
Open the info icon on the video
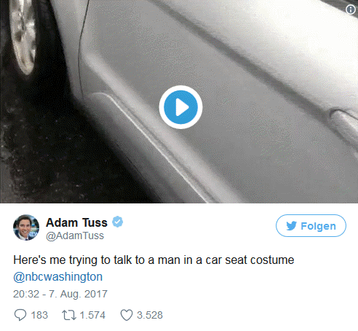click(x=351, y=9)
